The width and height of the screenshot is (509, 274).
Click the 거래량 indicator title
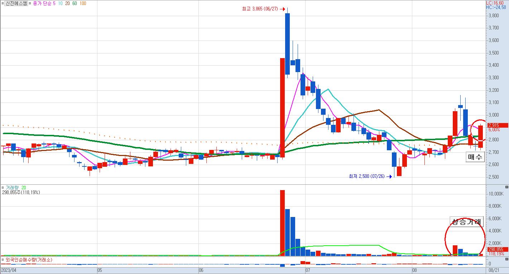tap(11, 188)
